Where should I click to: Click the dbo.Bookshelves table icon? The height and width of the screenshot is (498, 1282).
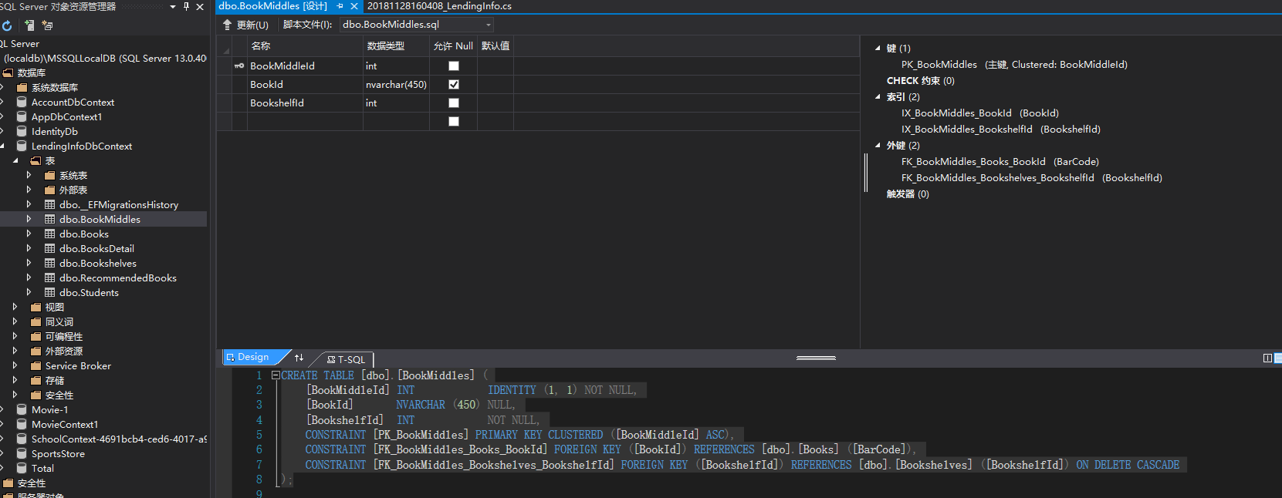[50, 263]
